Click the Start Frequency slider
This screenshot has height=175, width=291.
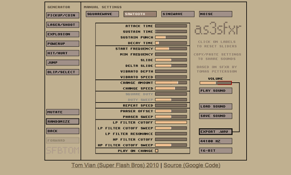pos(171,49)
